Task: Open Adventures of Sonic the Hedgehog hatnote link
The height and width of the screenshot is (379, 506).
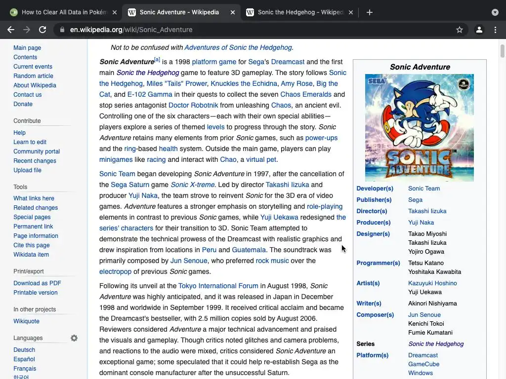Action: (238, 47)
